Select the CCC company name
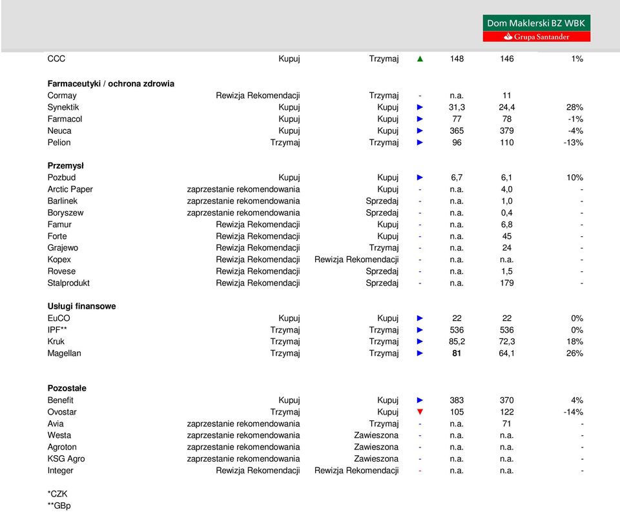This screenshot has width=620, height=512. (56, 59)
